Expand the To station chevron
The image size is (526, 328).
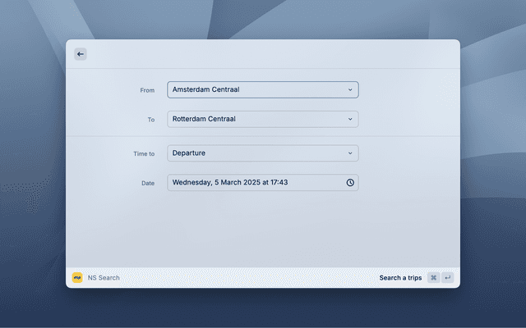point(350,119)
